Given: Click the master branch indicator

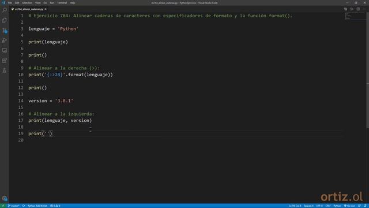Looking at the screenshot, I should pos(14,206).
